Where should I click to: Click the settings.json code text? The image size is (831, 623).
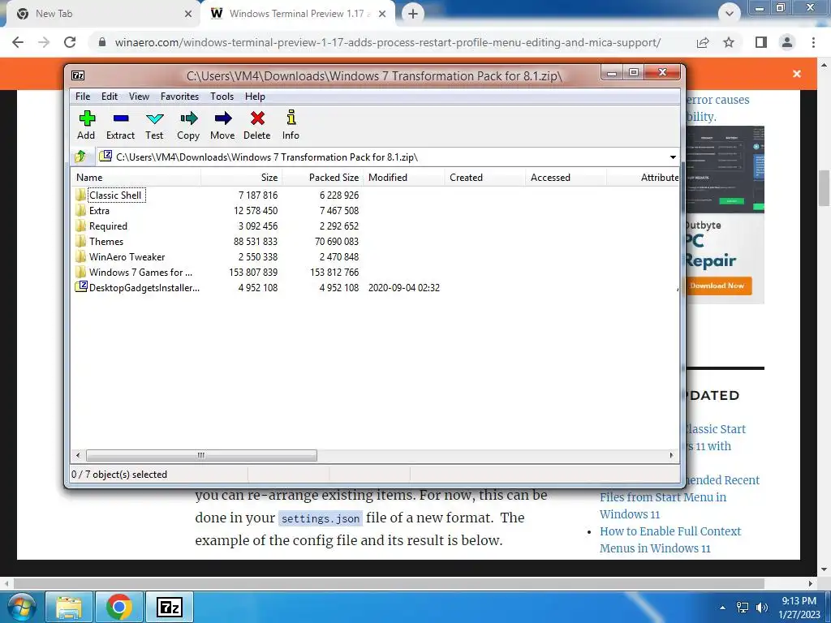320,518
